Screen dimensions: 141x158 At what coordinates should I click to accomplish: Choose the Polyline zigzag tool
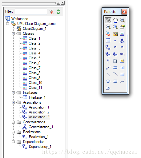(122, 81)
